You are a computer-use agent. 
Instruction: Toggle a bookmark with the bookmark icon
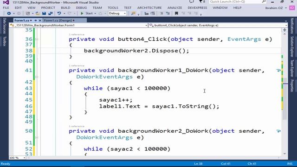(x=176, y=13)
